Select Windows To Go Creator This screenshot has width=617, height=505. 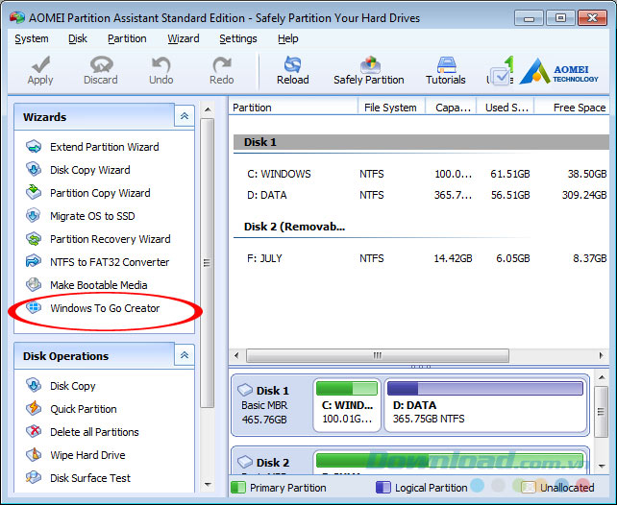(x=104, y=308)
